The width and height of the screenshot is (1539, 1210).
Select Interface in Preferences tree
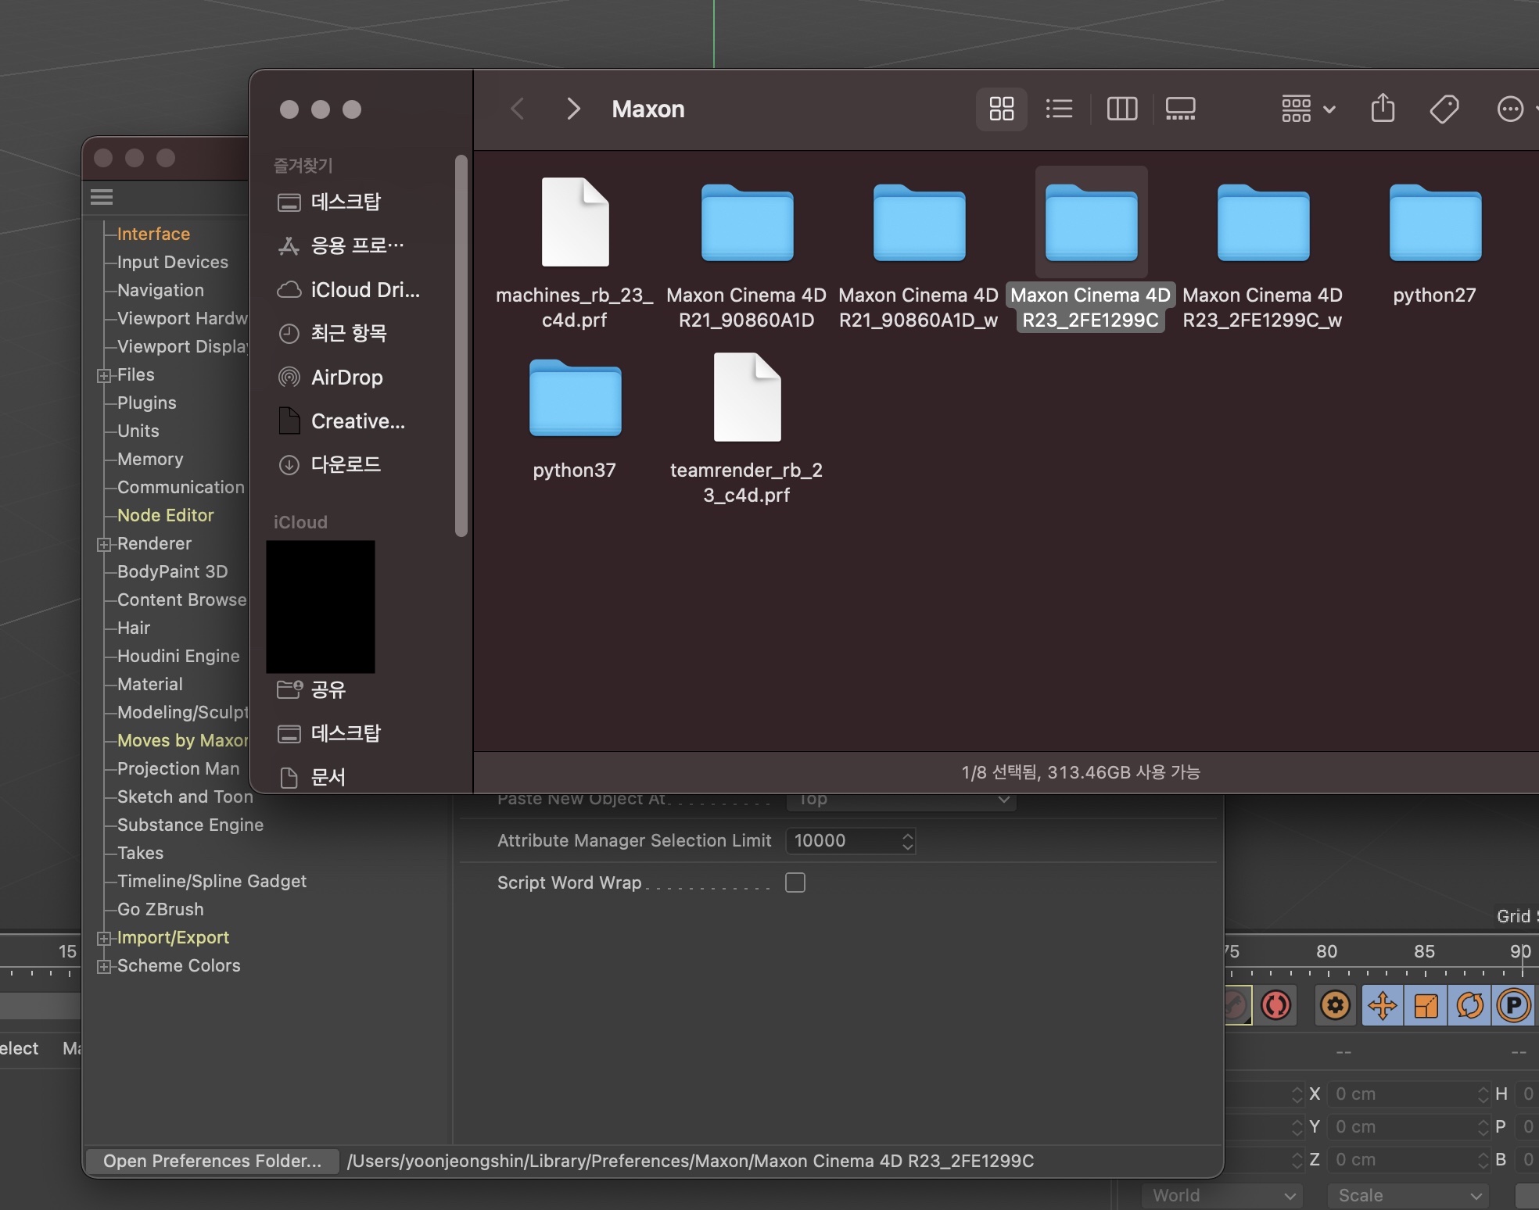pyautogui.click(x=153, y=234)
